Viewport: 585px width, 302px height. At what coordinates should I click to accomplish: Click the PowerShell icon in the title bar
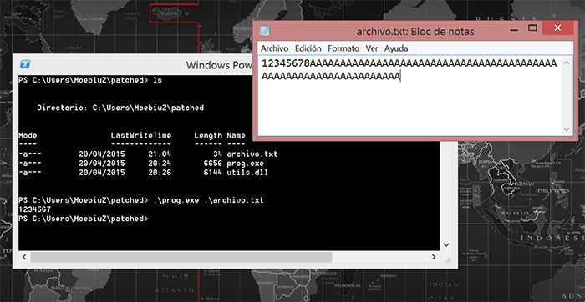(25, 64)
